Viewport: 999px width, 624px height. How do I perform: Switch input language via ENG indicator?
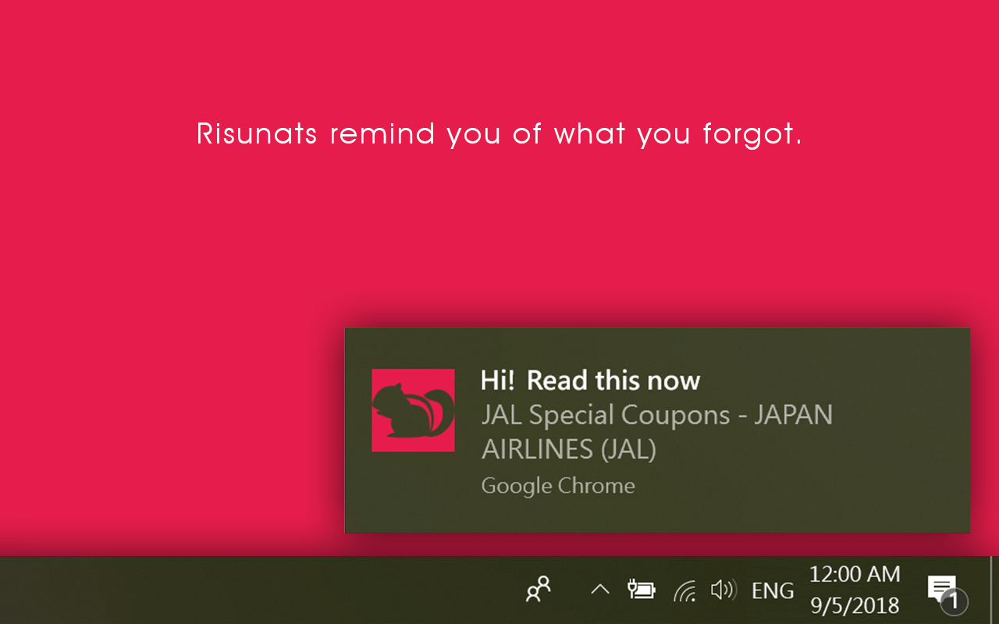tap(773, 591)
